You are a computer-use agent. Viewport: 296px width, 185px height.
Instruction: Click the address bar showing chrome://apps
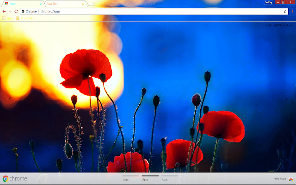coord(154,12)
